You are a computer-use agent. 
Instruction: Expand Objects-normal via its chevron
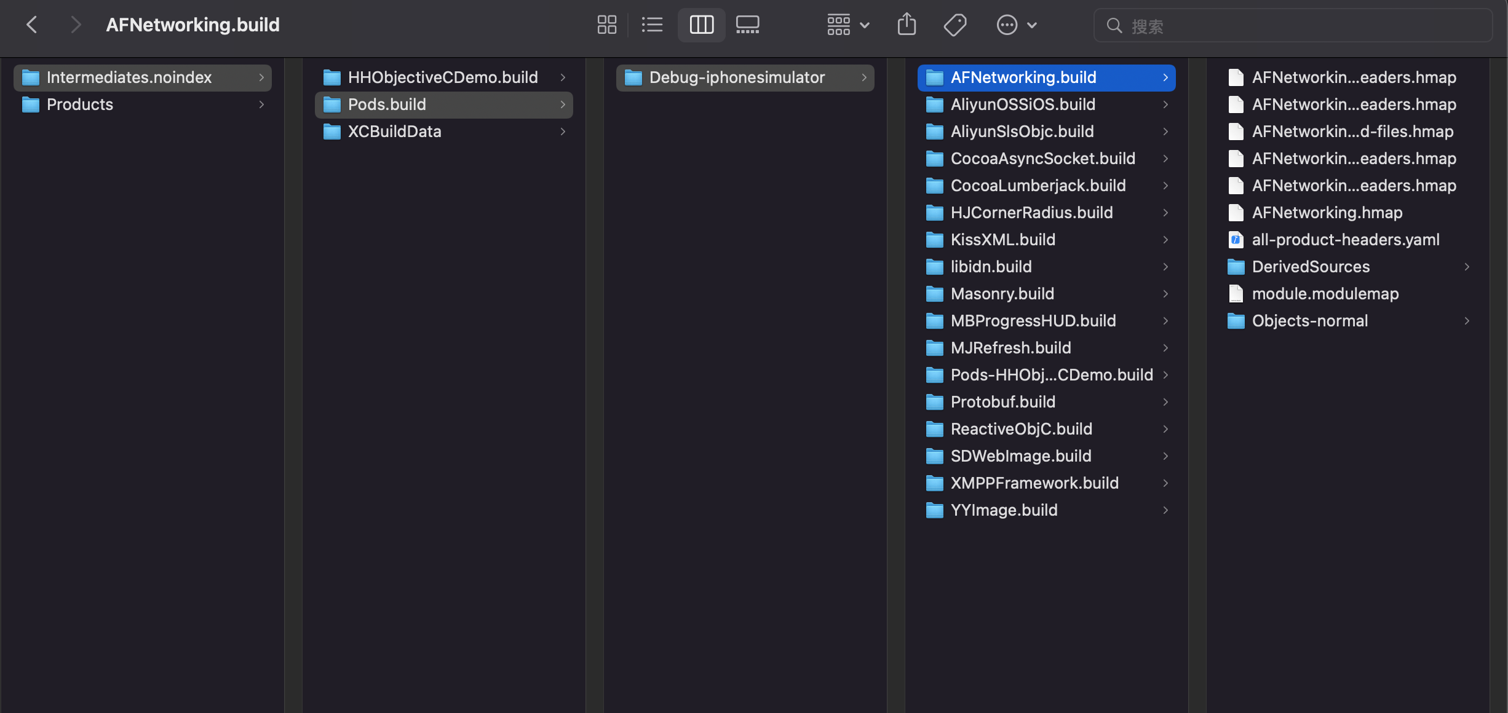click(1467, 321)
